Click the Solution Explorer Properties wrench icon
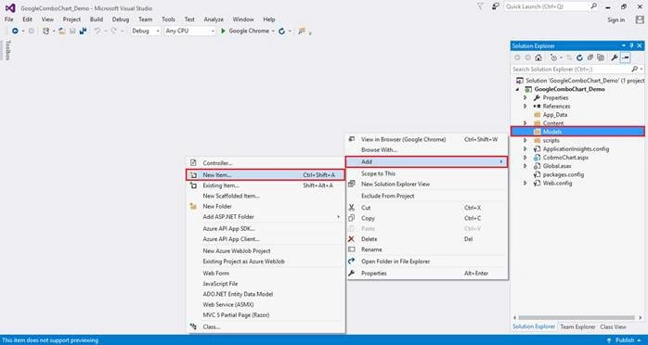 pyautogui.click(x=614, y=57)
